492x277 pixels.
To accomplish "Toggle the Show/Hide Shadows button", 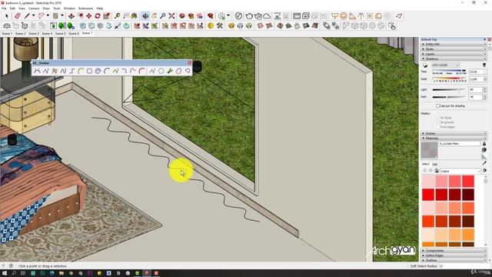I will pyautogui.click(x=425, y=65).
